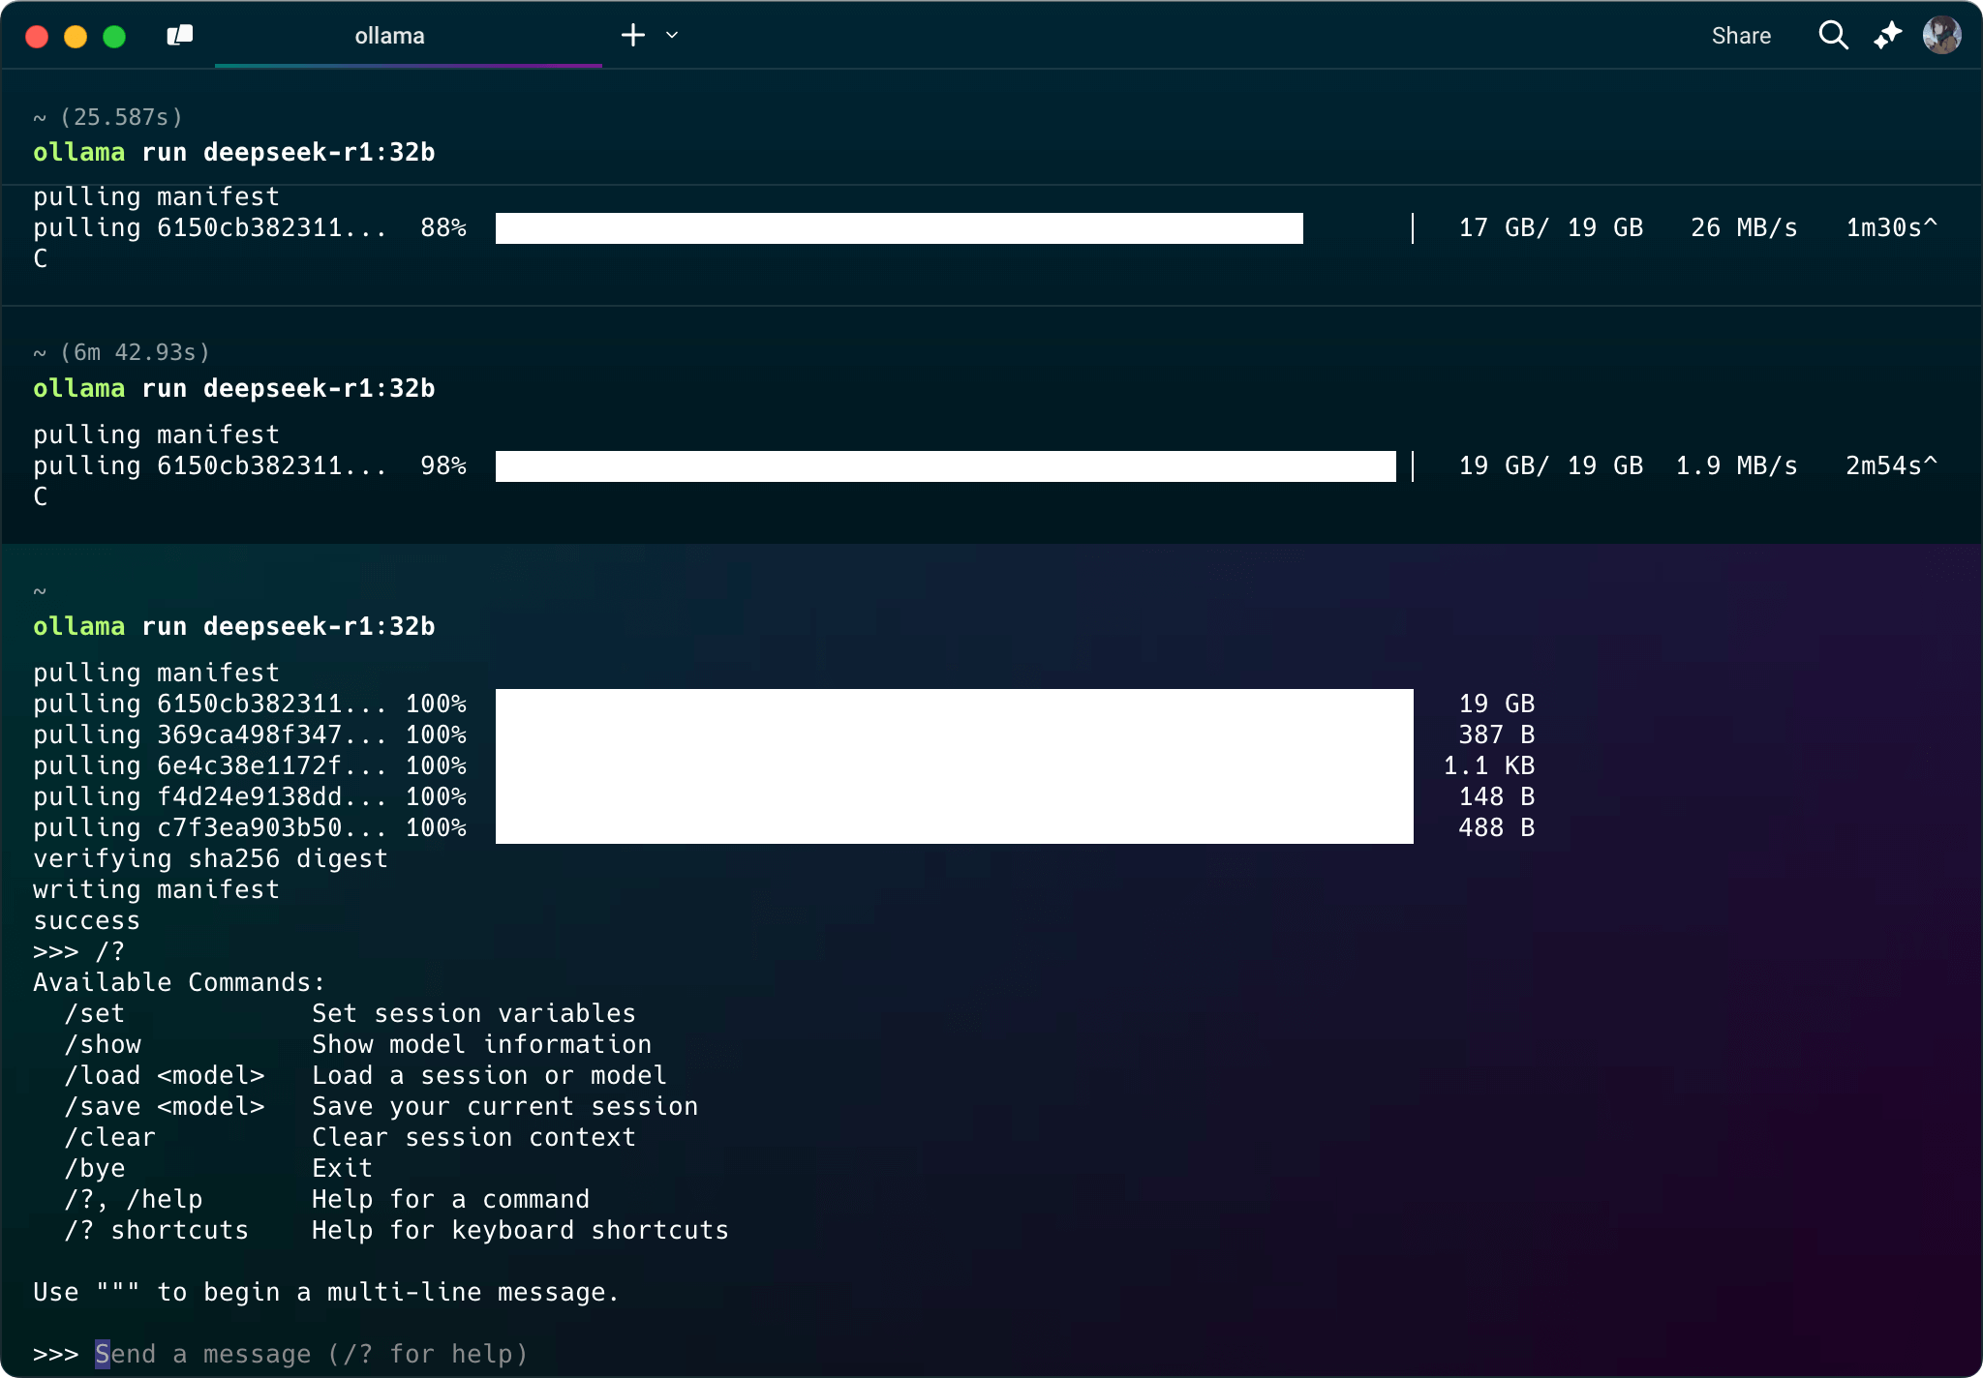
Task: Click the '/bye' command entry
Action: [x=94, y=1168]
